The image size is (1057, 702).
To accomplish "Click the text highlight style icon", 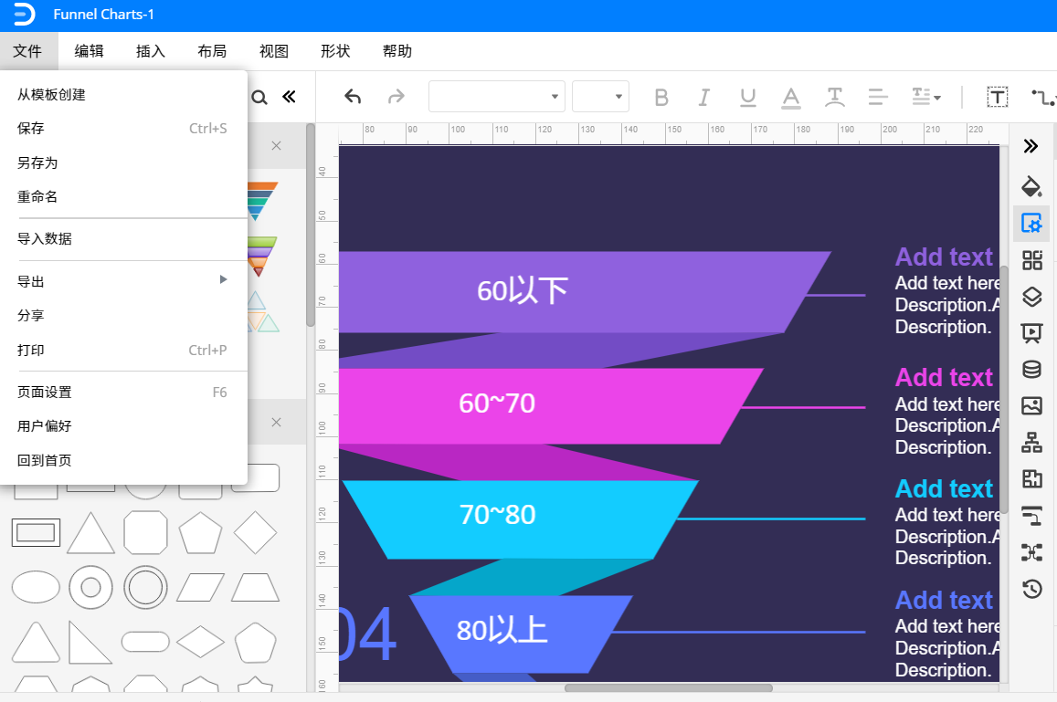I will 834,98.
